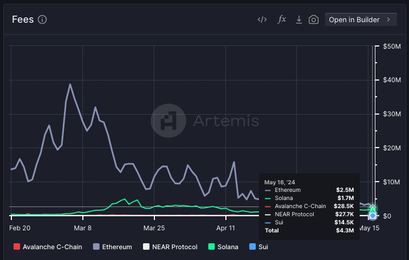Click the Fees info icon

(x=42, y=19)
